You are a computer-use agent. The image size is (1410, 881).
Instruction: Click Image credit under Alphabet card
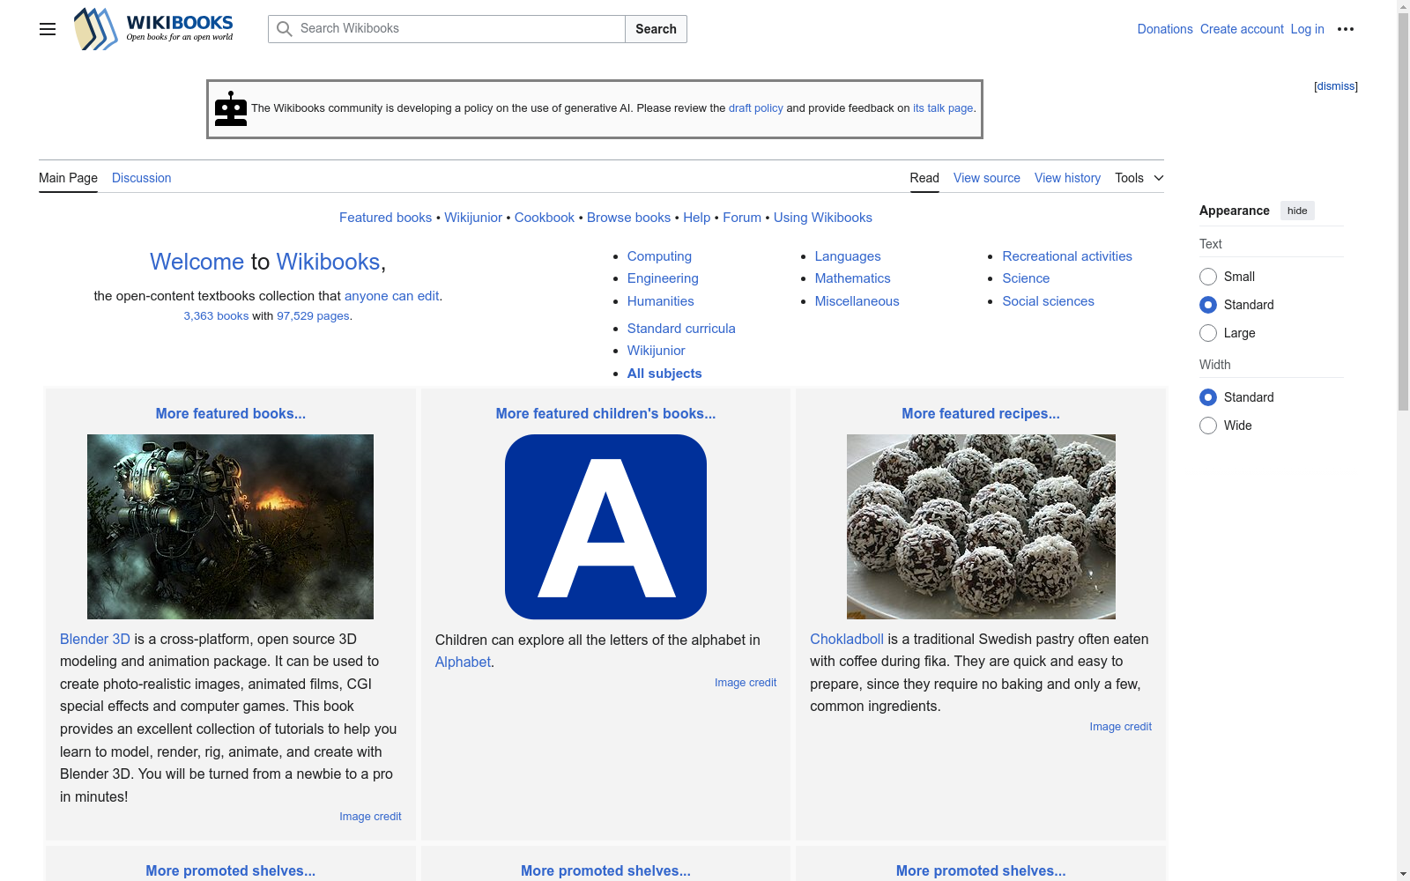(746, 683)
